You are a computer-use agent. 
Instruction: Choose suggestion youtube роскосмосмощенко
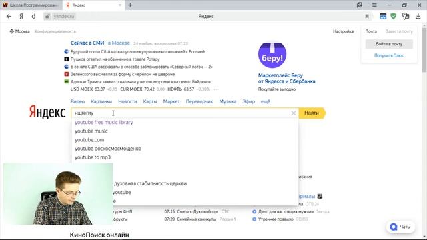[x=108, y=148]
